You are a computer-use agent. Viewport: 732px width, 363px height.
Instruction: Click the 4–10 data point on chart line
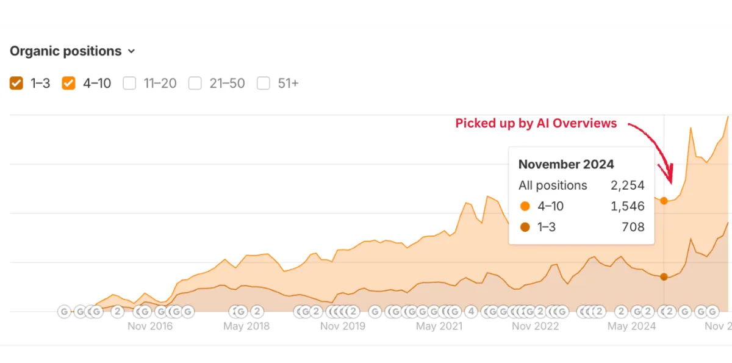pyautogui.click(x=664, y=200)
